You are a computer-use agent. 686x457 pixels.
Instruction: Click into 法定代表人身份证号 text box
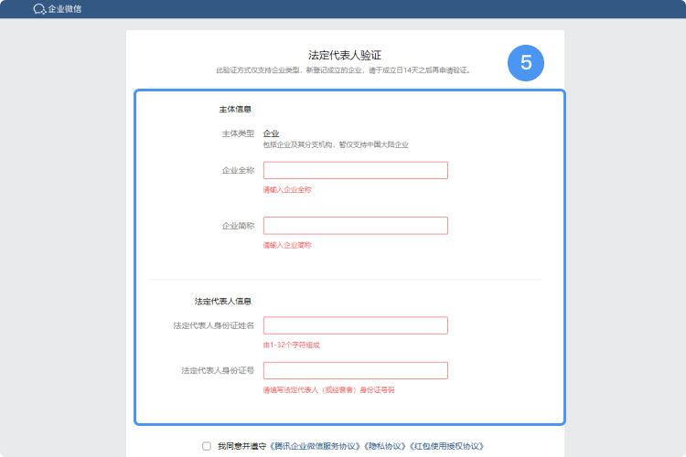click(355, 370)
